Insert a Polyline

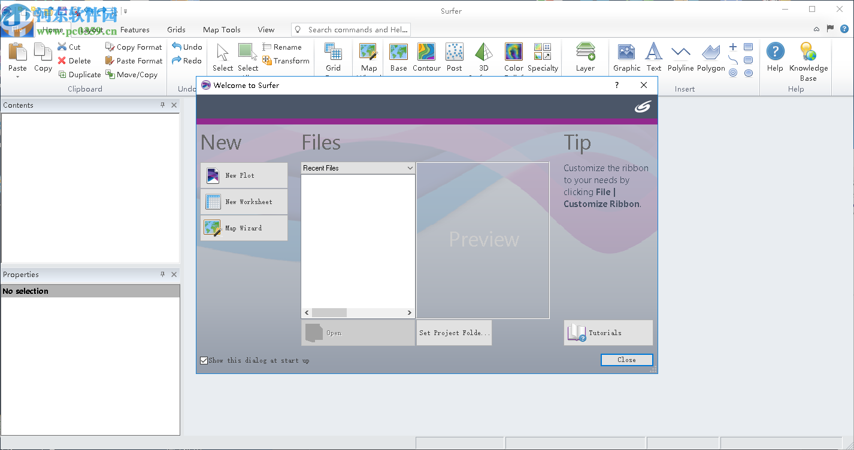[680, 57]
